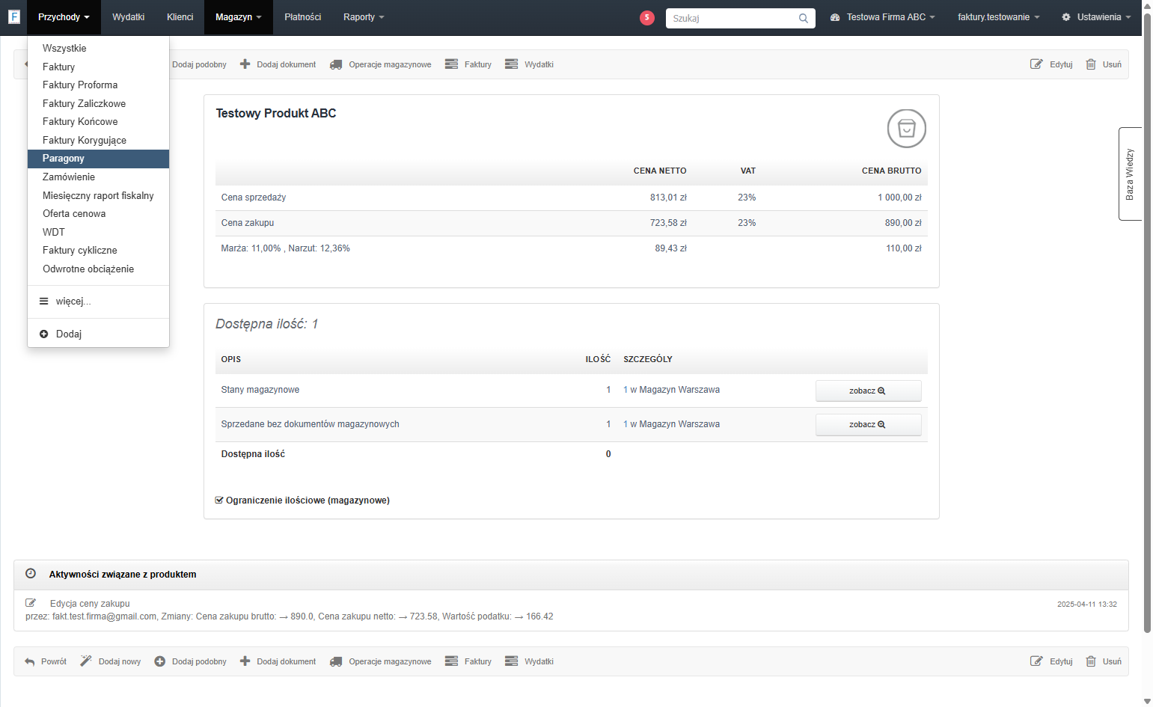Click the Fakturownia logo in the navbar
Screen dimensions: 1153x707
(13, 16)
